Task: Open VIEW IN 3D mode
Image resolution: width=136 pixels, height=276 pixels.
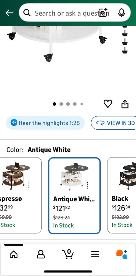Action: 113,123
